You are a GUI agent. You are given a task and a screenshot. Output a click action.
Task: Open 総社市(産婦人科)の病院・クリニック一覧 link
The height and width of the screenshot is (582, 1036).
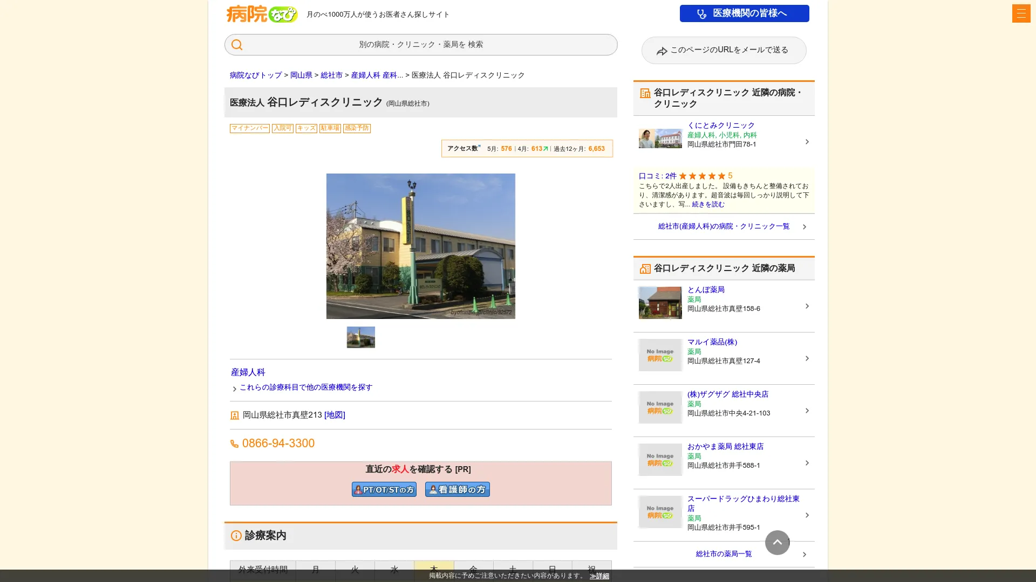point(724,226)
